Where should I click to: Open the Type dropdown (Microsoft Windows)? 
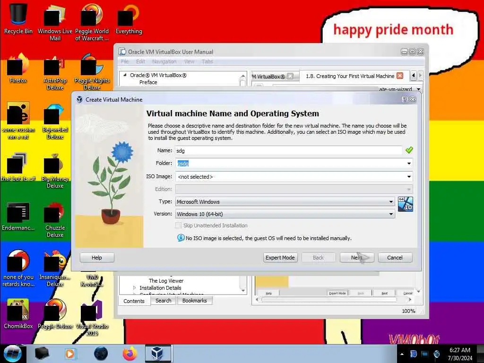click(285, 201)
